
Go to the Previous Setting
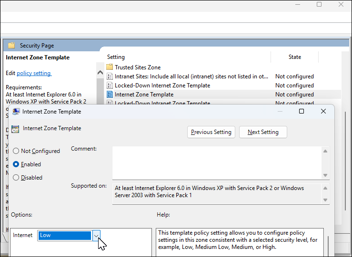pyautogui.click(x=211, y=132)
